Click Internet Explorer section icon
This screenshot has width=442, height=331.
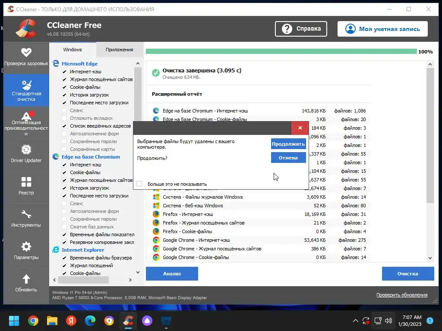click(x=56, y=250)
